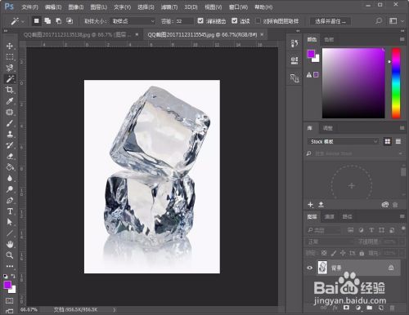The image size is (409, 315).
Task: Select the Crop tool
Action: 10,90
